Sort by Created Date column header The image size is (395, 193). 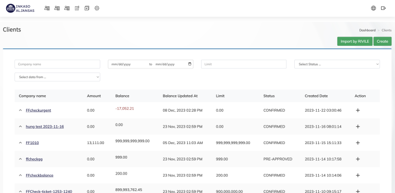click(x=316, y=96)
